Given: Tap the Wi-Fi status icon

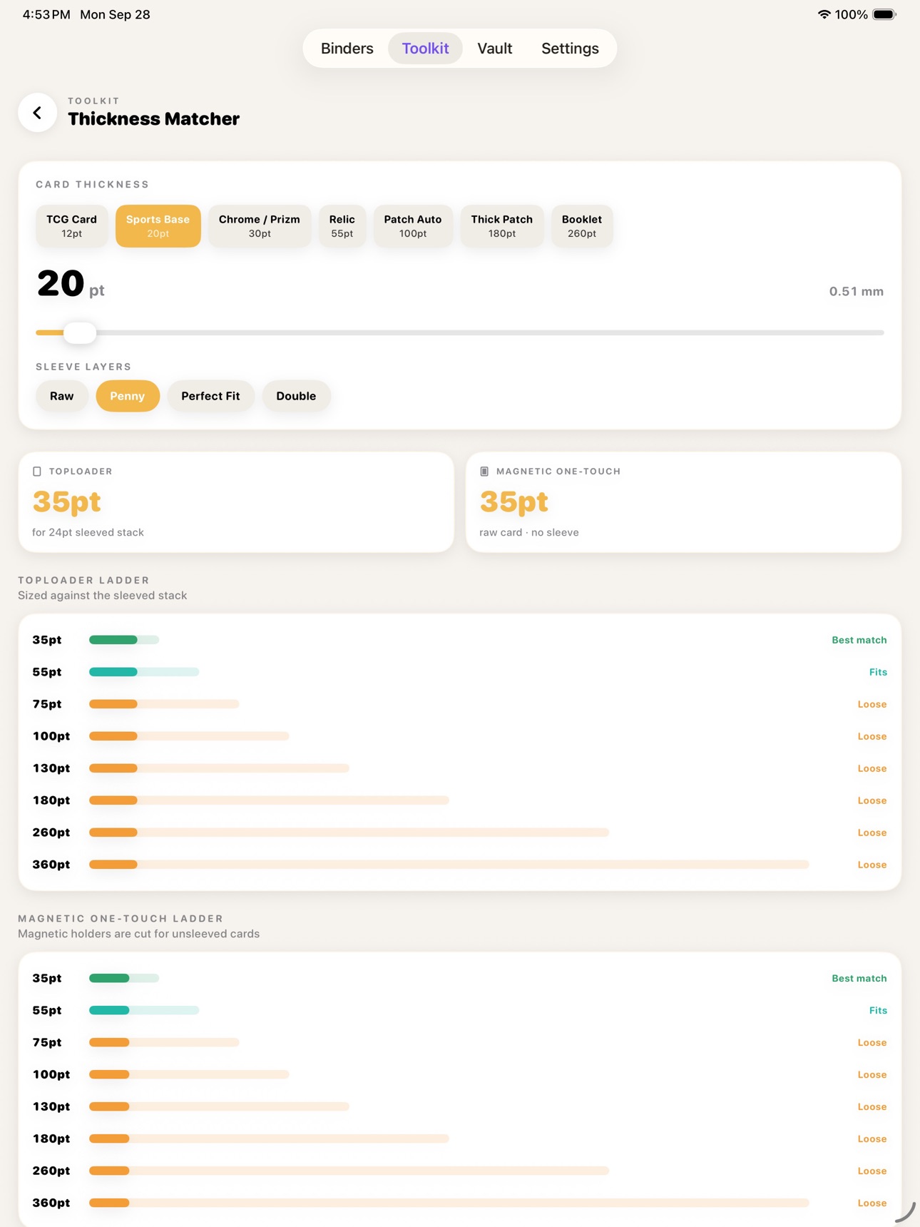Looking at the screenshot, I should click(824, 14).
